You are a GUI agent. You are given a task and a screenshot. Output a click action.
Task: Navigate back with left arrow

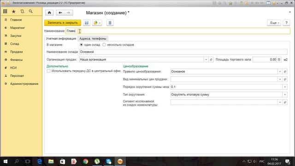point(60,12)
